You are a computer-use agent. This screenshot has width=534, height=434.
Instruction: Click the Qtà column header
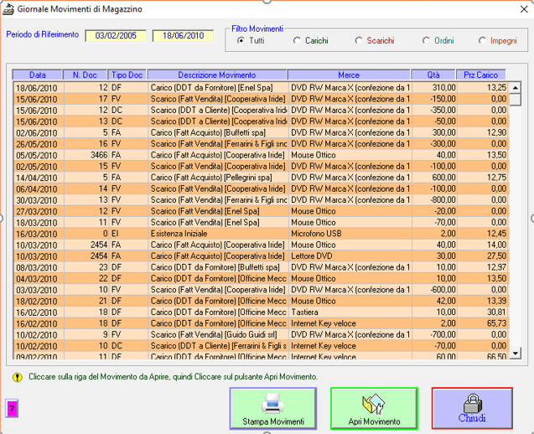pos(433,75)
